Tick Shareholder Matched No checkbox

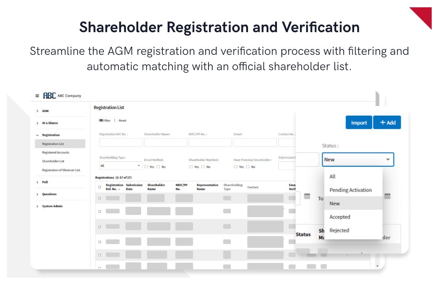[x=203, y=167]
